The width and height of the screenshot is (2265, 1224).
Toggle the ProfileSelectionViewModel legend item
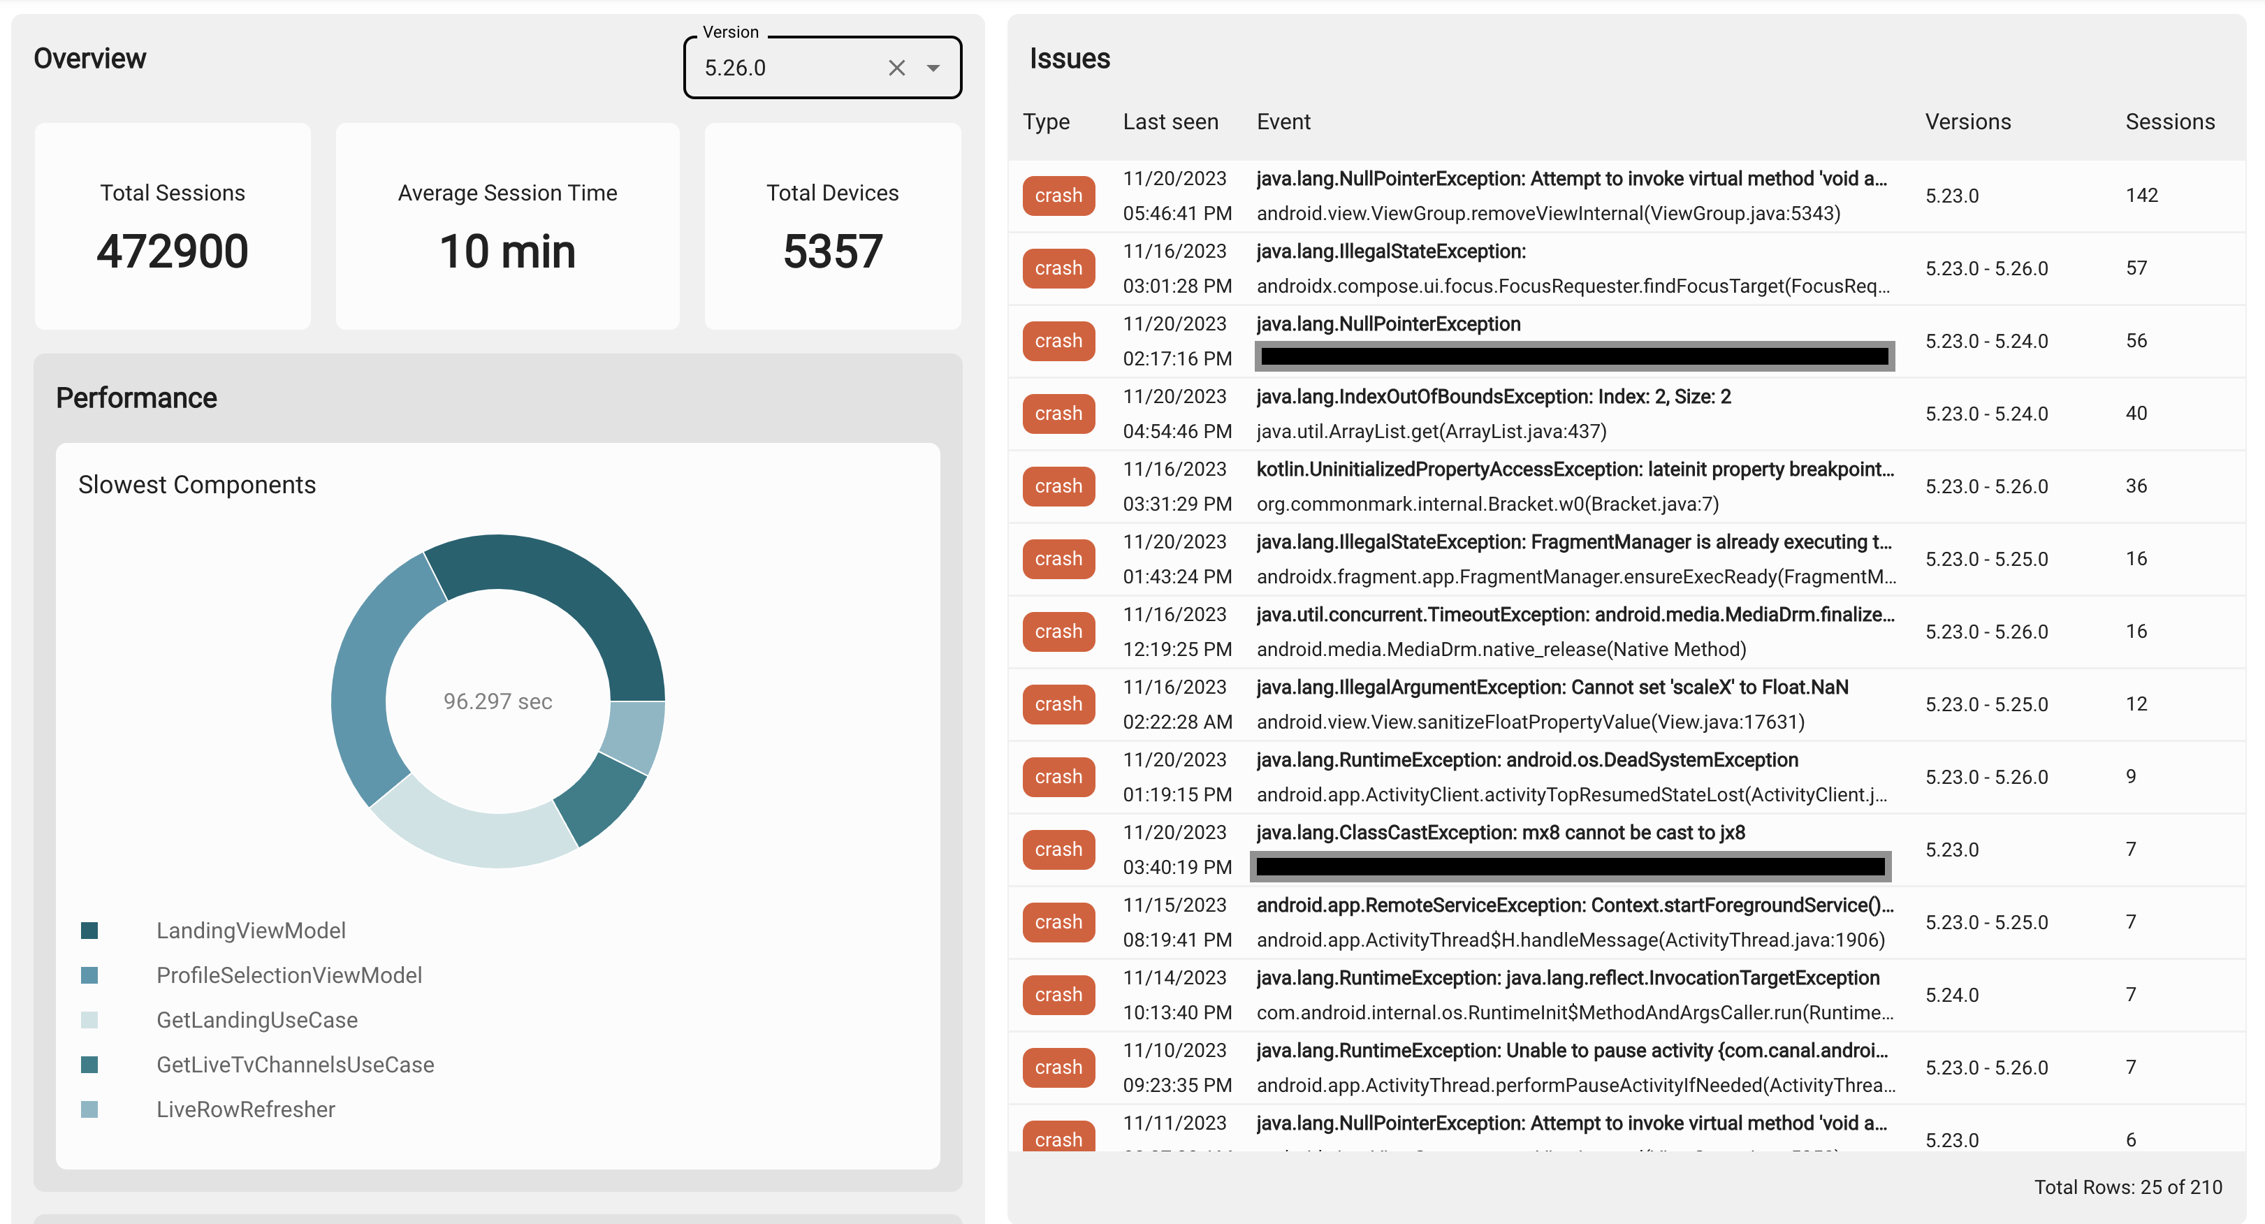[x=290, y=975]
